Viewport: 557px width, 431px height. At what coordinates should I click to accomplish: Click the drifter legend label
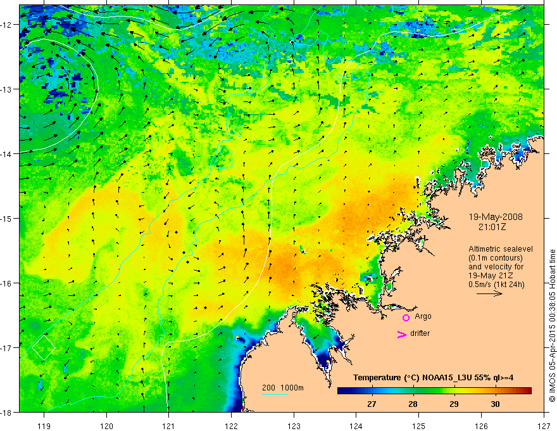point(420,333)
